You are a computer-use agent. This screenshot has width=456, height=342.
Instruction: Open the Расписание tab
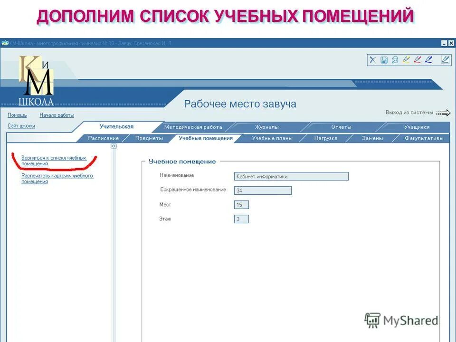[103, 138]
